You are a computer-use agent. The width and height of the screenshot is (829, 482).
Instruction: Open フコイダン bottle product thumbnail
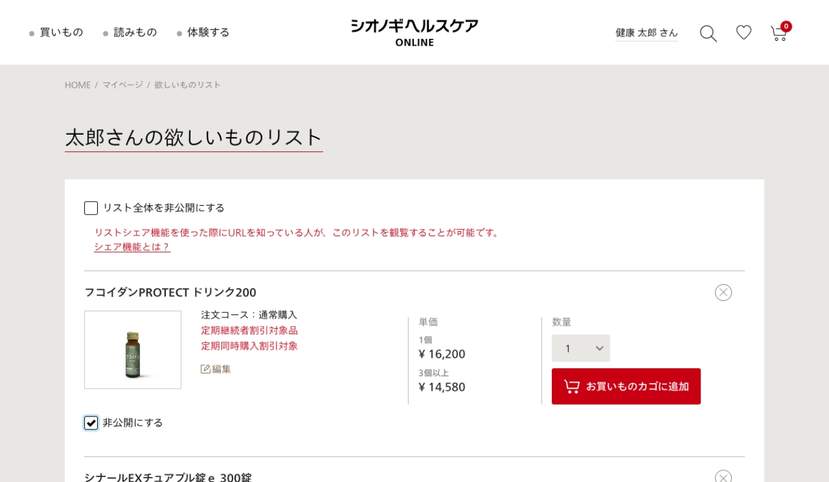tap(133, 350)
